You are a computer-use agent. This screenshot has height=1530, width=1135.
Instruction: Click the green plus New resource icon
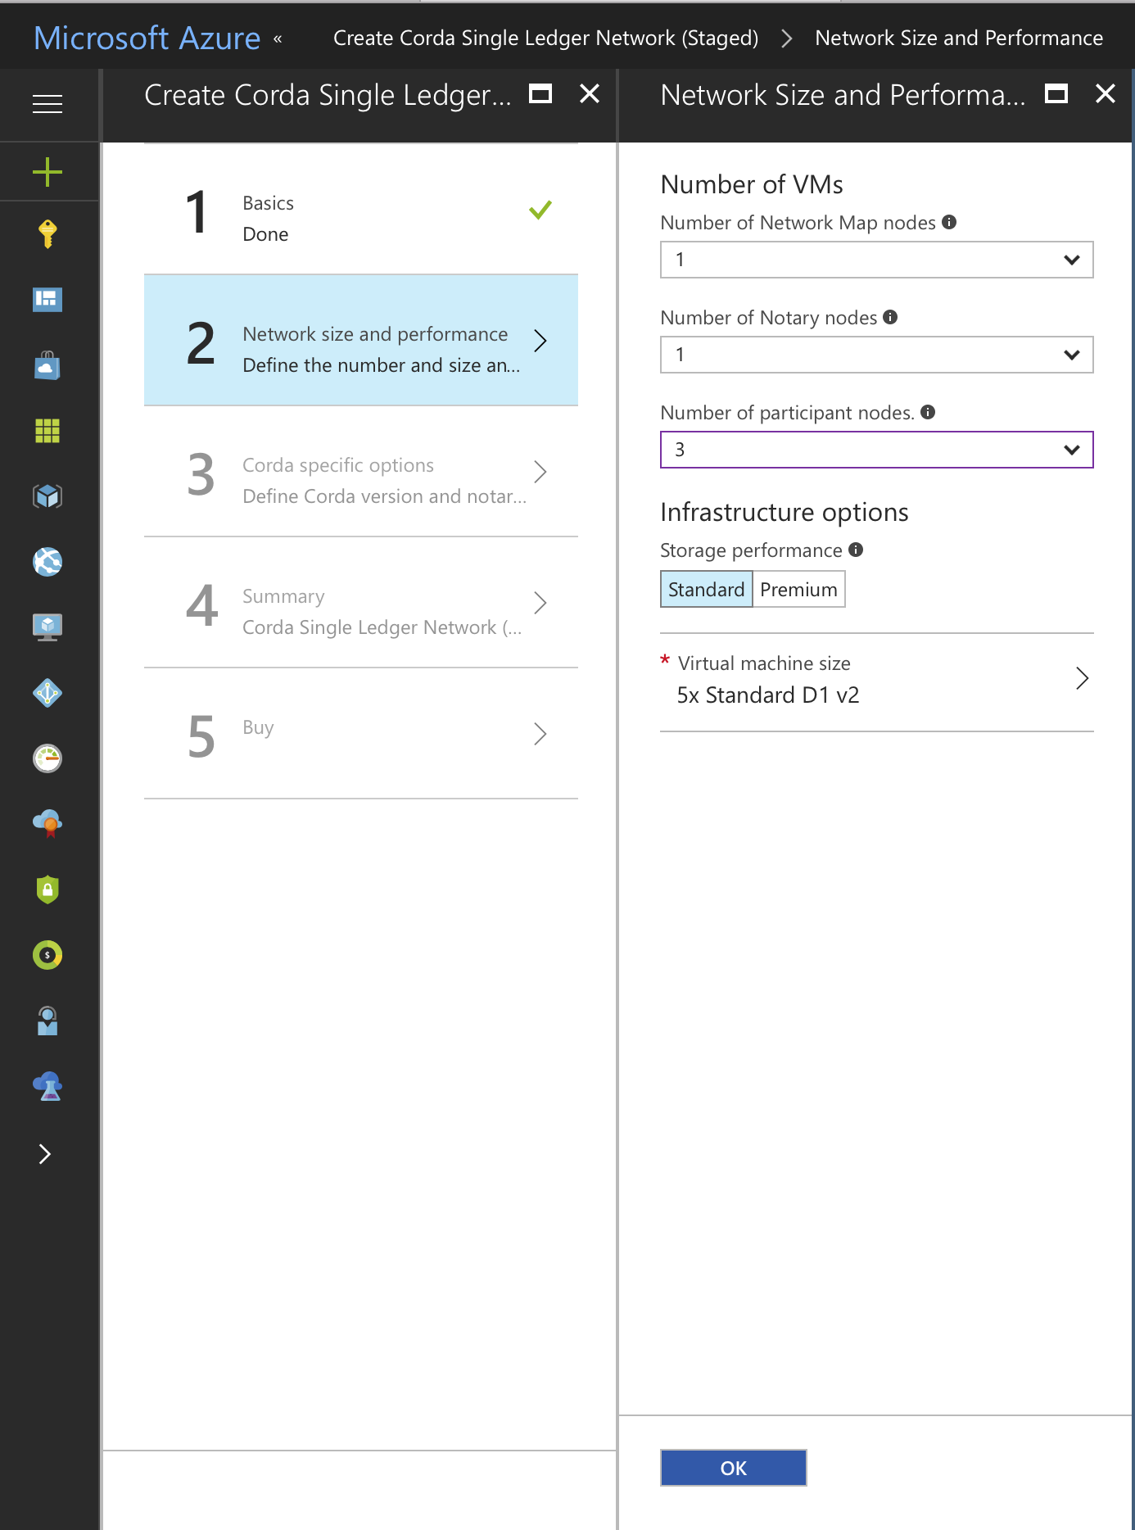(47, 172)
